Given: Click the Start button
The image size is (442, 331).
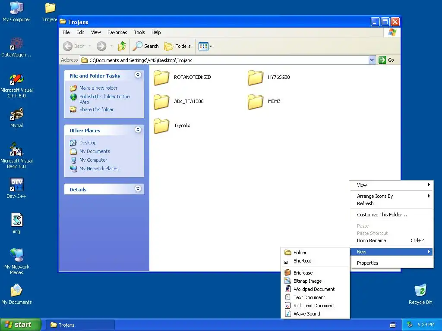Looking at the screenshot, I should point(20,325).
